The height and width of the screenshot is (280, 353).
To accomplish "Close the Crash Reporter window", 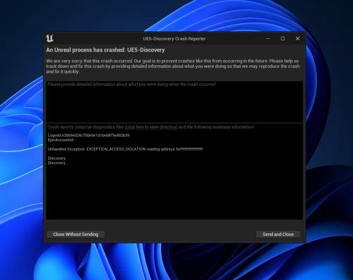I will point(298,38).
